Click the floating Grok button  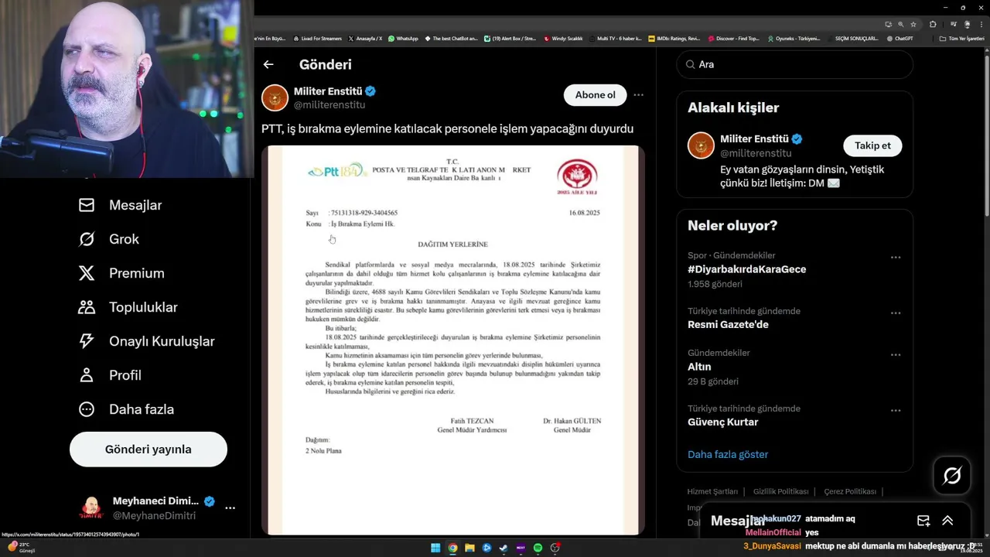coord(952,476)
